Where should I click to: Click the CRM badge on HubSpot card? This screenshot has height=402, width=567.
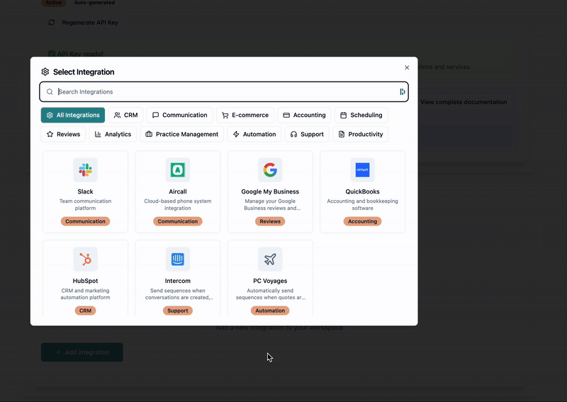pos(85,311)
